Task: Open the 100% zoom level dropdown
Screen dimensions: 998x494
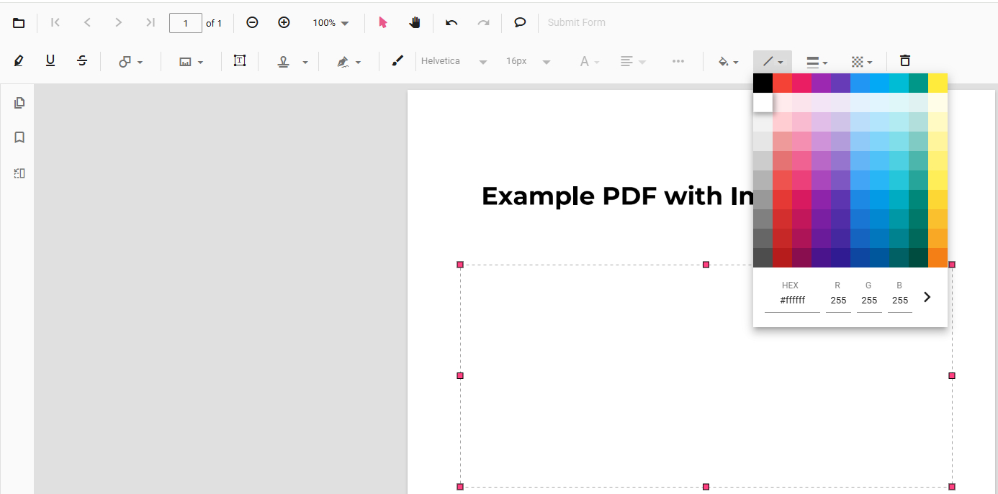Action: (x=331, y=23)
